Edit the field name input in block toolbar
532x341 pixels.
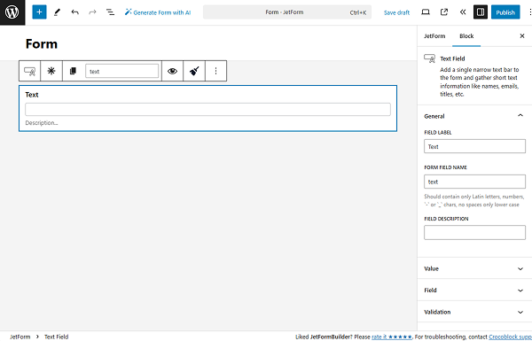121,71
